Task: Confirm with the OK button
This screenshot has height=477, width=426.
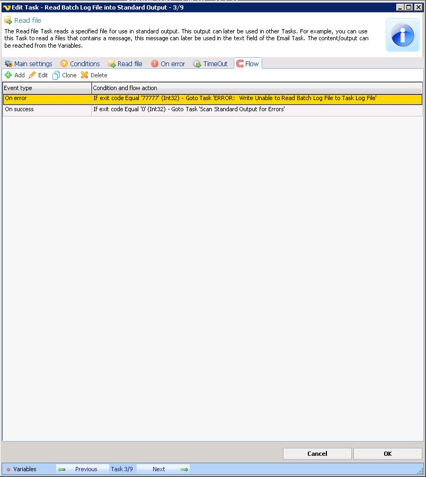Action: pos(387,454)
